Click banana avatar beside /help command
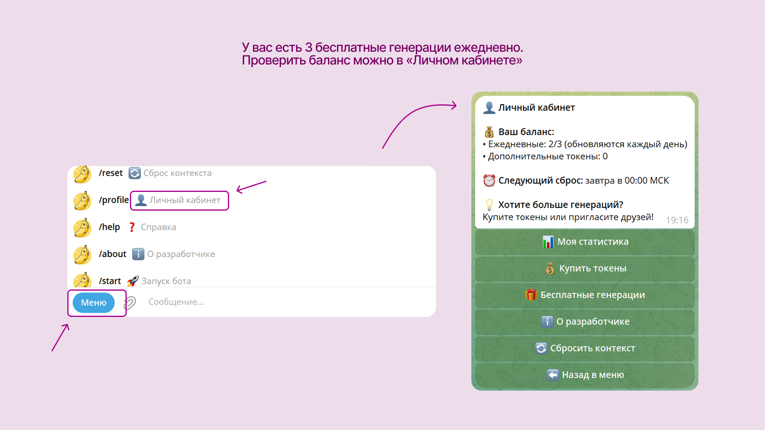 (x=82, y=228)
